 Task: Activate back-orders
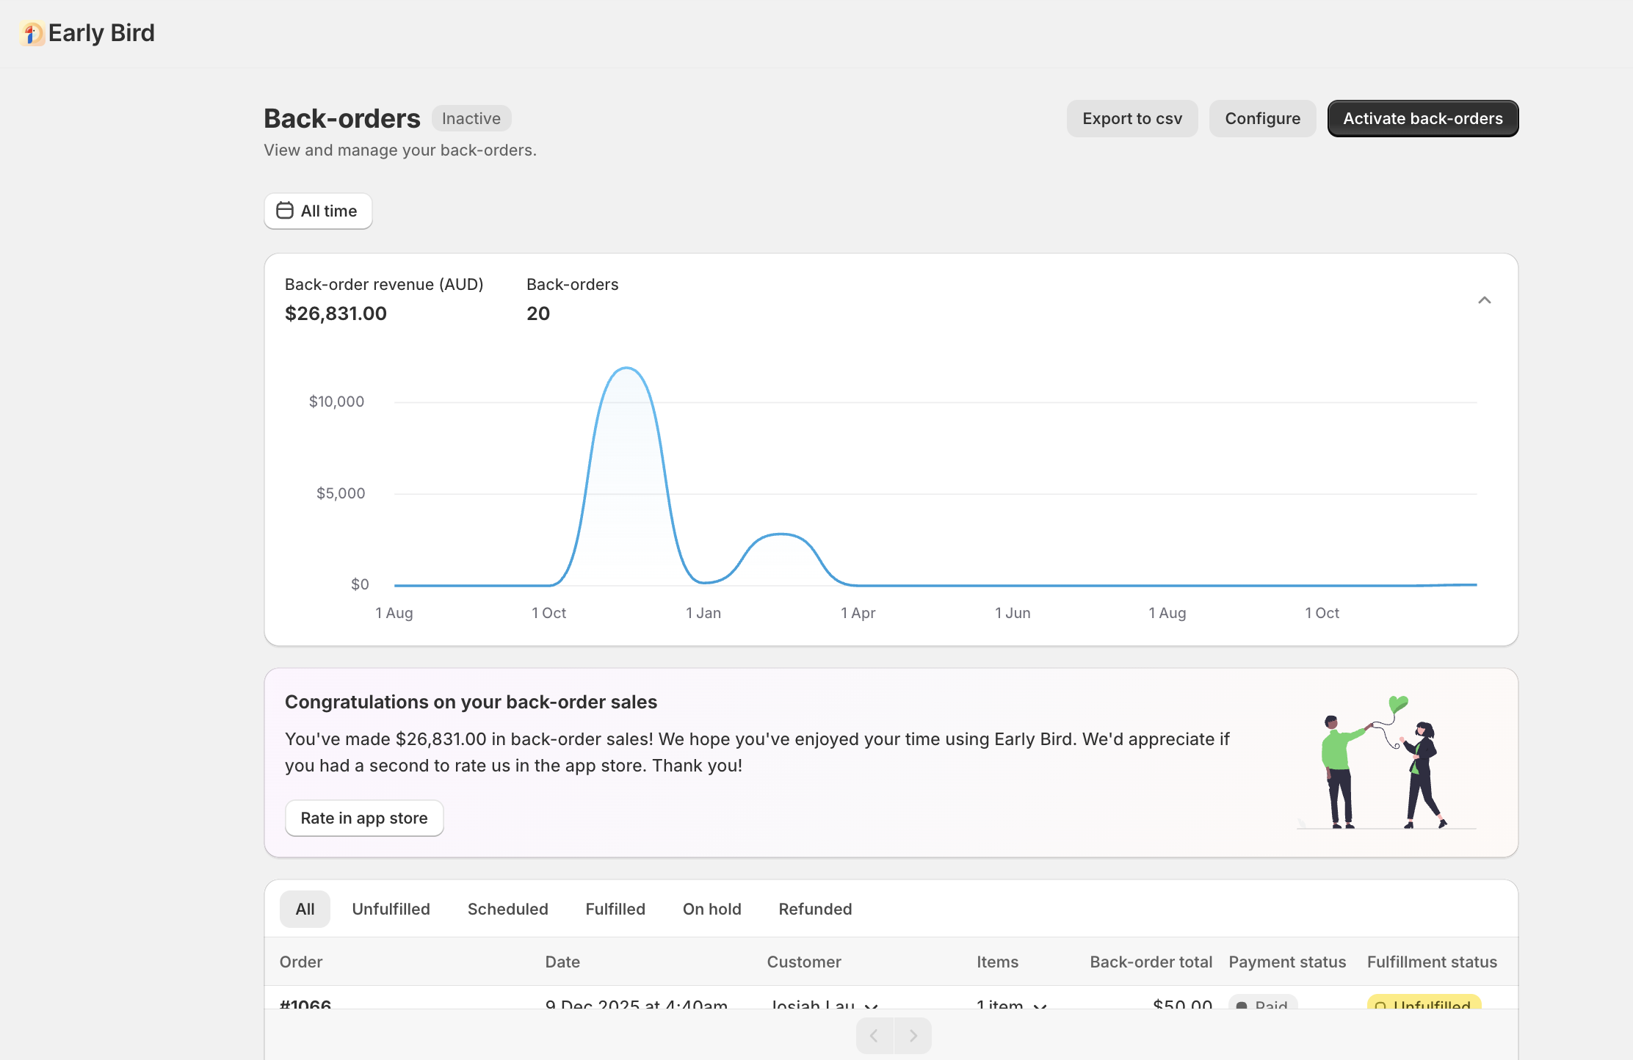click(x=1422, y=118)
